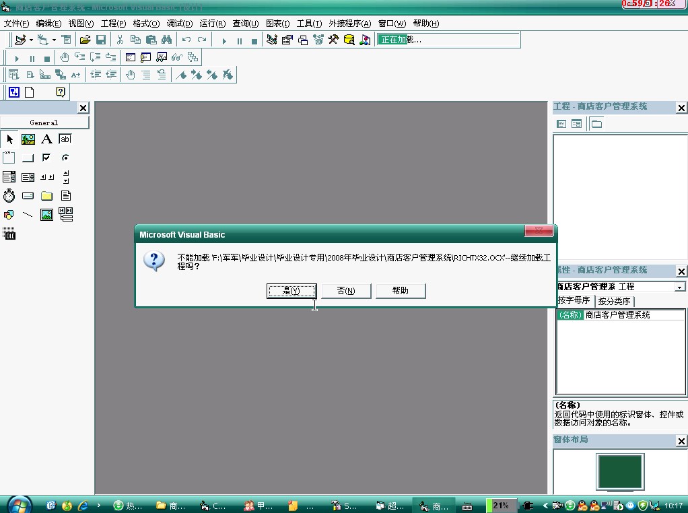Open the 工程(P) menu

click(x=113, y=24)
